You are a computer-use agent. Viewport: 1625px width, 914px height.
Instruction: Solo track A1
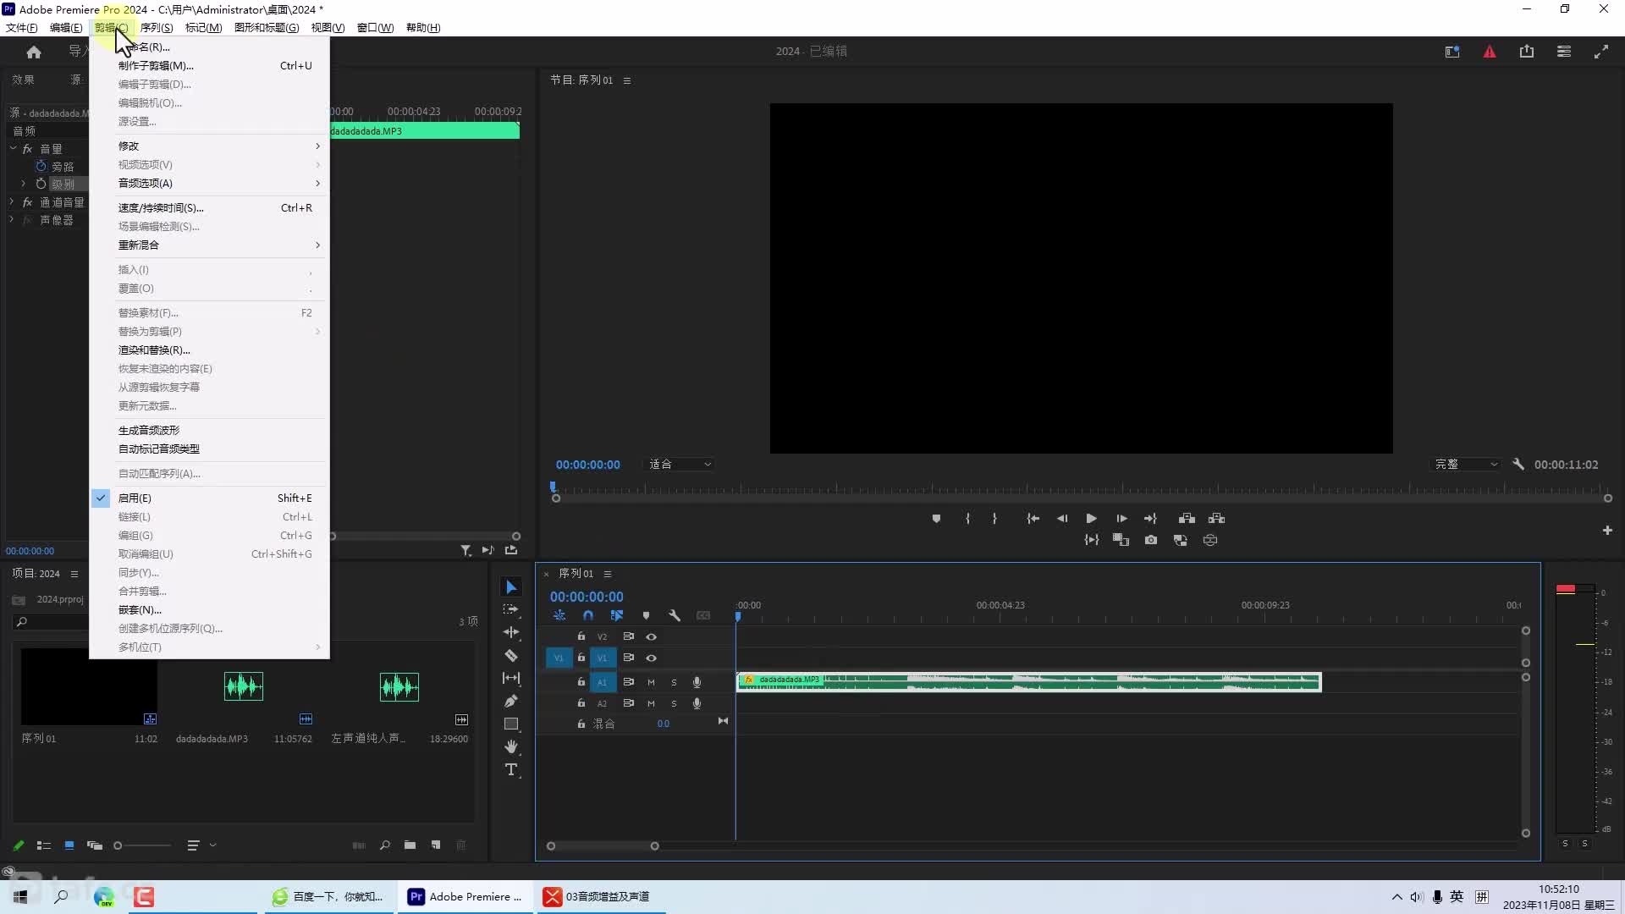pos(674,682)
